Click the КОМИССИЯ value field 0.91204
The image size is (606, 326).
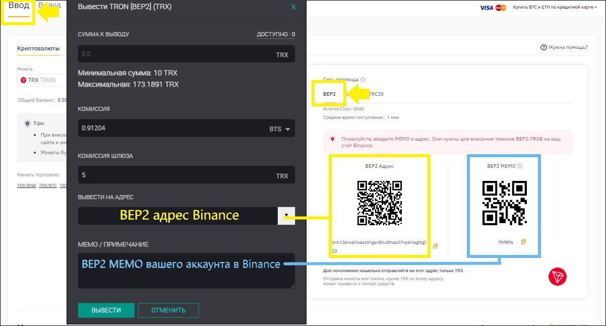coord(187,128)
